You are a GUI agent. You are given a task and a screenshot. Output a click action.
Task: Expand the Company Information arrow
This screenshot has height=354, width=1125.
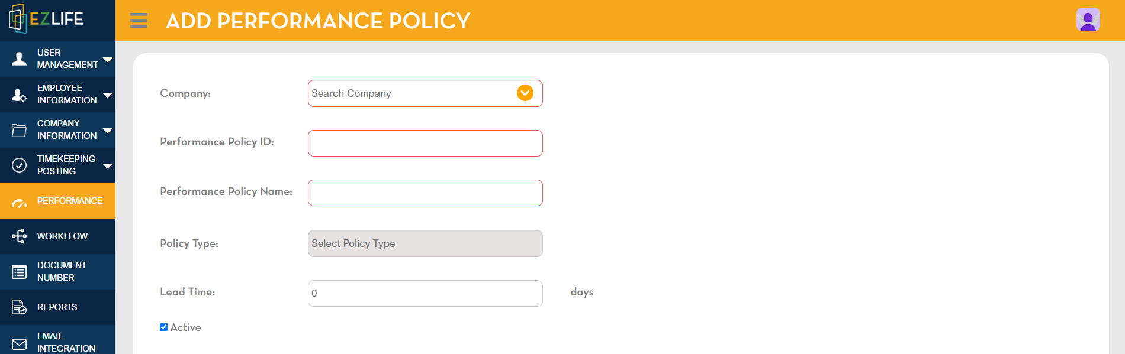click(108, 130)
